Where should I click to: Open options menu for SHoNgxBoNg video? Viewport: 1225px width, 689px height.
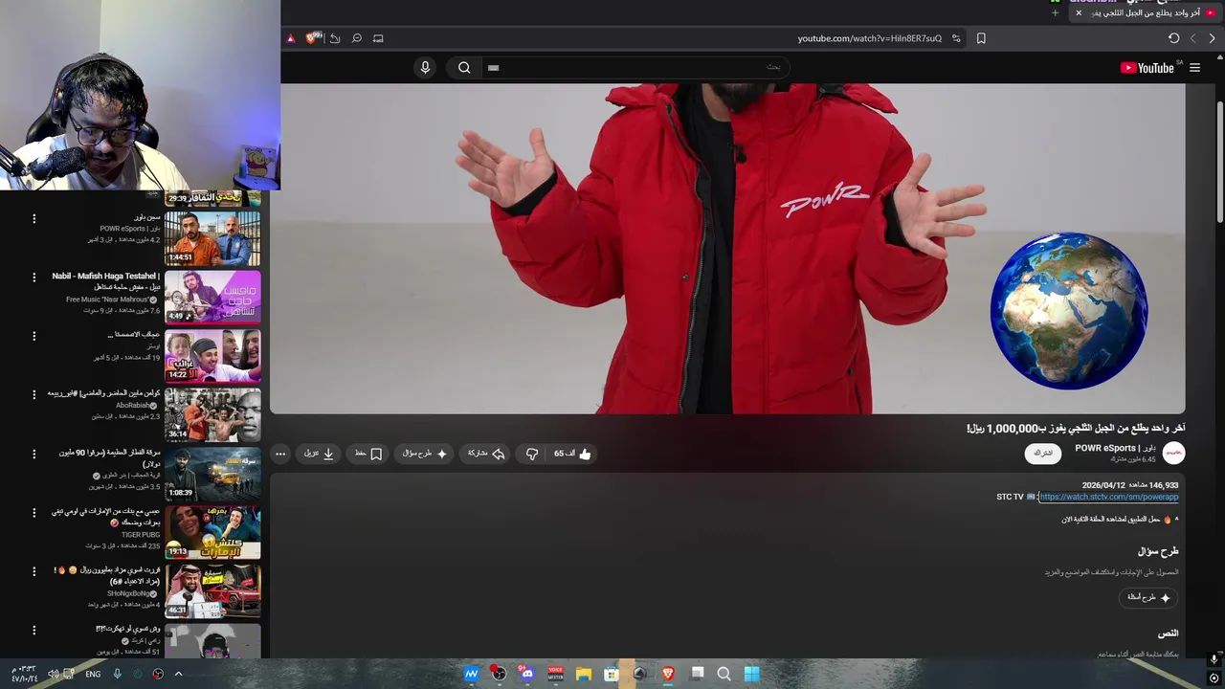click(x=33, y=571)
